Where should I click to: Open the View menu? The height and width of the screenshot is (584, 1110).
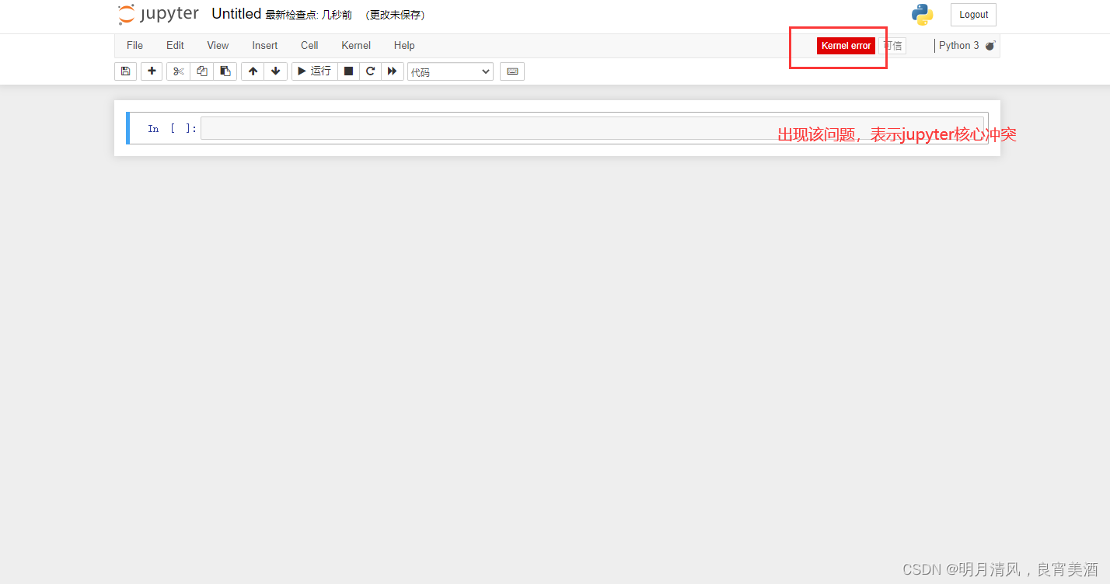point(218,46)
